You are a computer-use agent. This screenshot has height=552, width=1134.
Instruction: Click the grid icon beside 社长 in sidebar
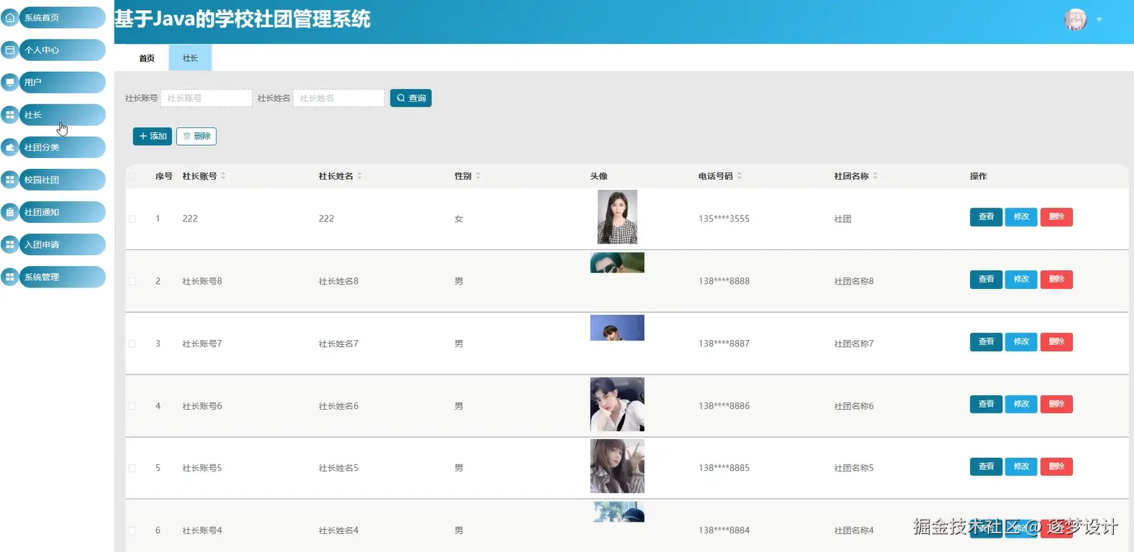point(10,114)
